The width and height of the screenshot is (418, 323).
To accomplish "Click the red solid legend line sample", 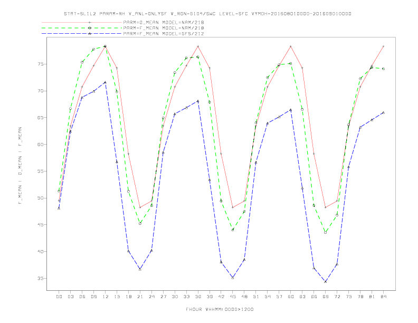I will click(82, 22).
